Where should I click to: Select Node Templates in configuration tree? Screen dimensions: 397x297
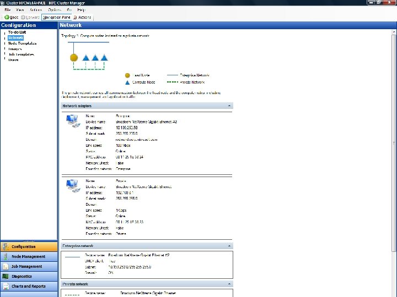pyautogui.click(x=22, y=43)
